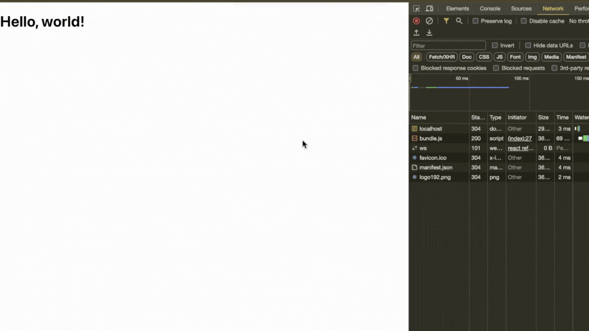Stop recording network log

click(x=416, y=20)
